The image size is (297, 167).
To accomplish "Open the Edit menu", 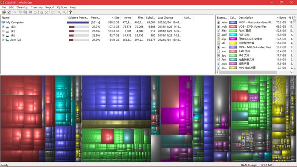I will (x=11, y=7).
